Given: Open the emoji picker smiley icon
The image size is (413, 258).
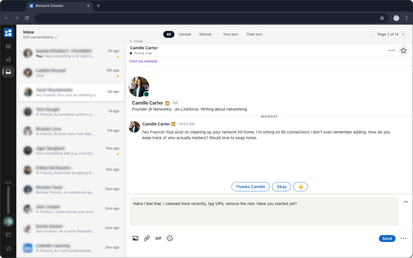Looking at the screenshot, I should [x=170, y=238].
